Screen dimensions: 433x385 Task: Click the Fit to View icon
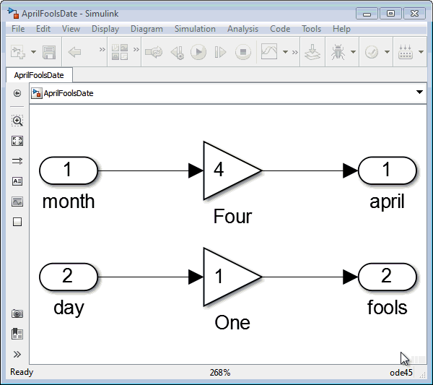pos(17,141)
